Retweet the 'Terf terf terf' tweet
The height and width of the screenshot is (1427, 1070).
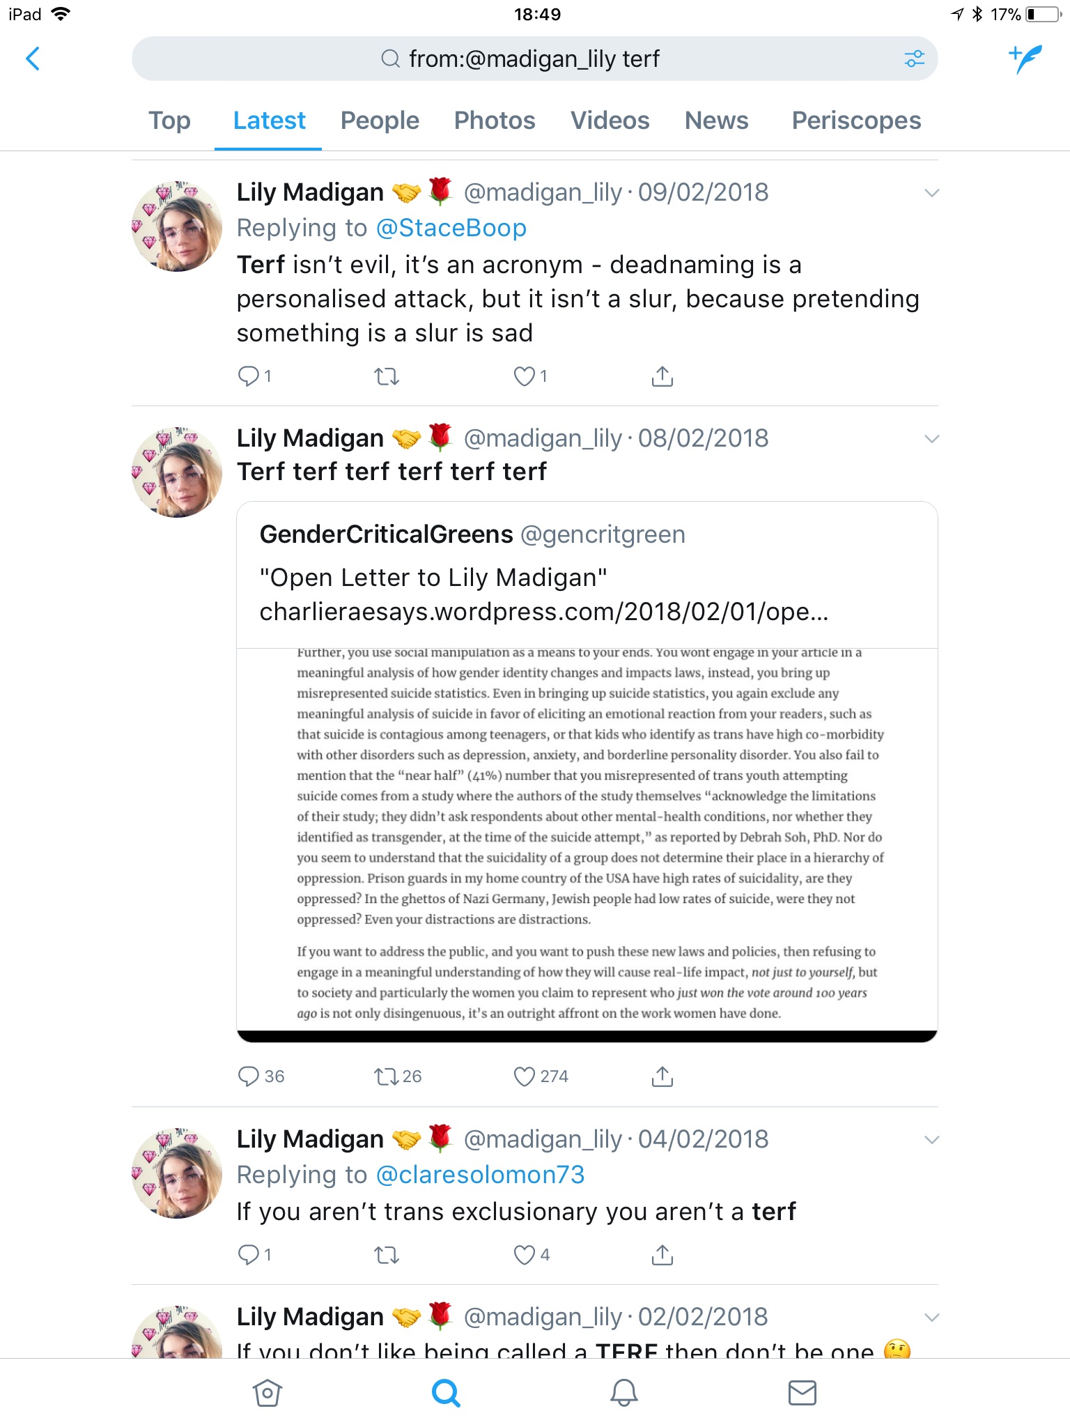point(387,1077)
